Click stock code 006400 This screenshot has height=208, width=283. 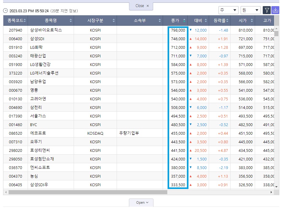[x=16, y=39]
